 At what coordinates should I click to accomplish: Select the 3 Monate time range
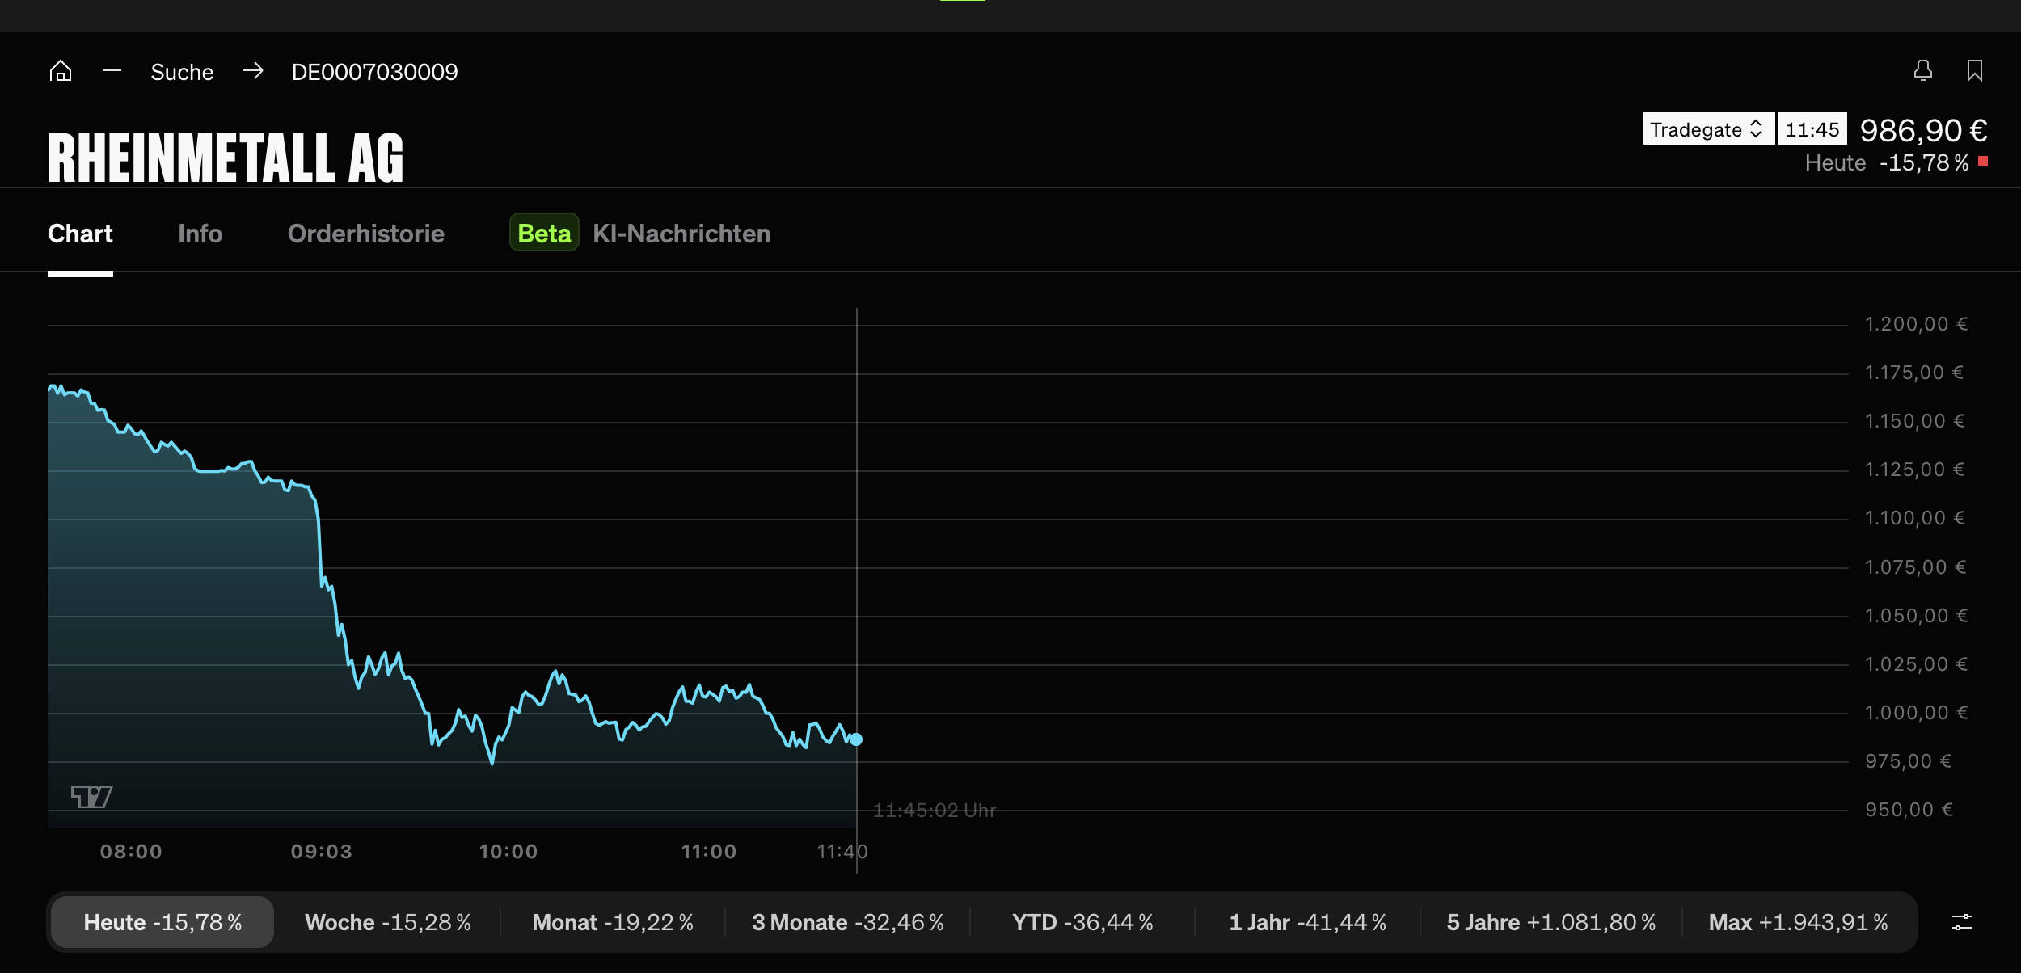[x=848, y=922]
